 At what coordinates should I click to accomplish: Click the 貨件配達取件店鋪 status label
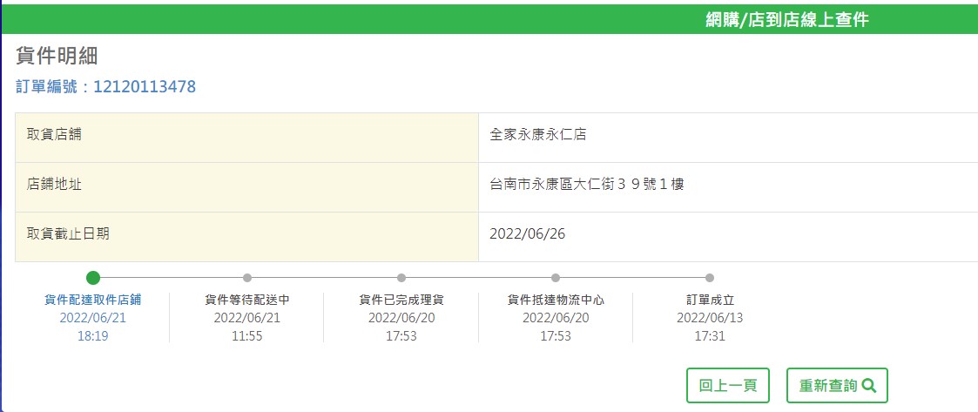[93, 301]
